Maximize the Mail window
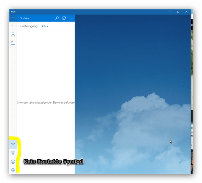 (178, 12)
